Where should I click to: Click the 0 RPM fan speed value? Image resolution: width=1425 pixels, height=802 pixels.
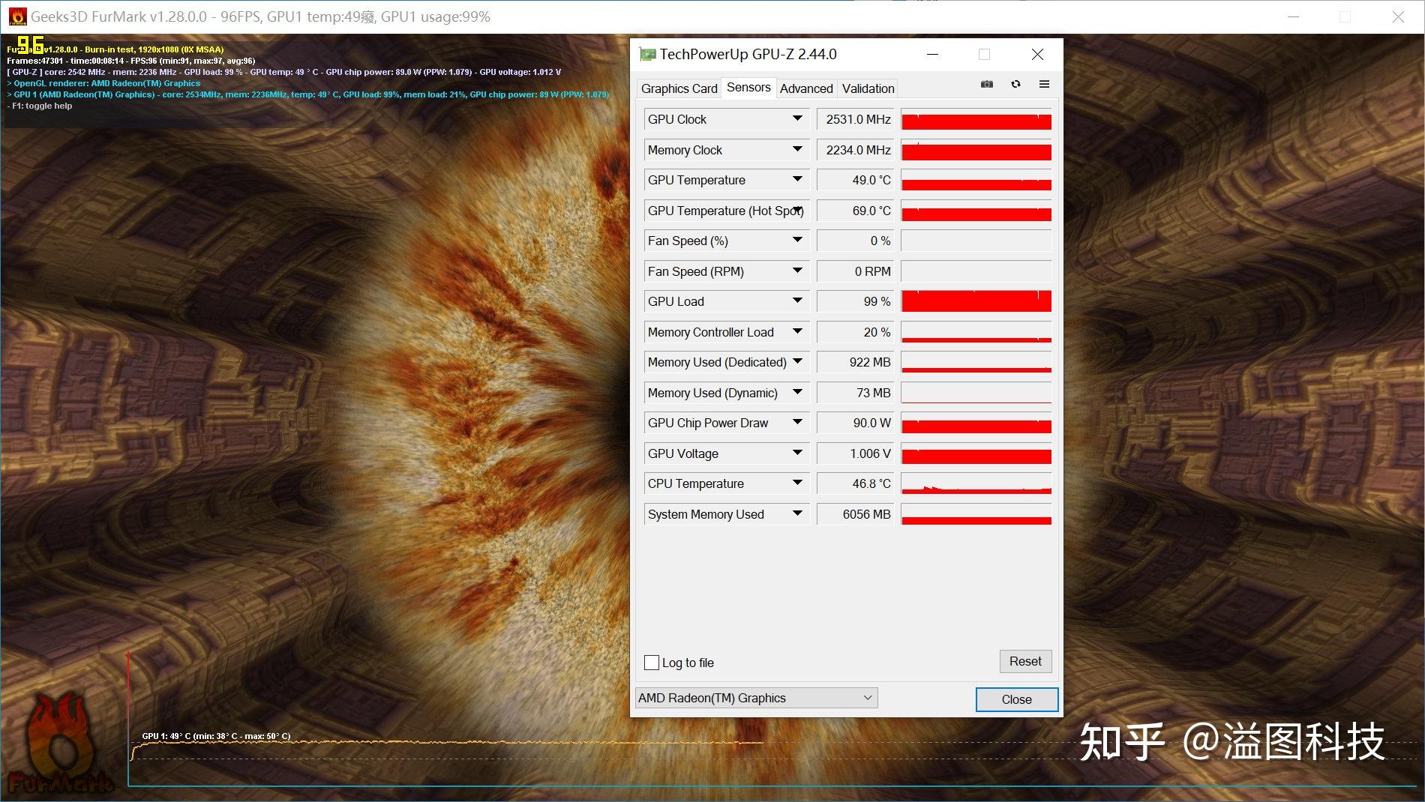[856, 271]
